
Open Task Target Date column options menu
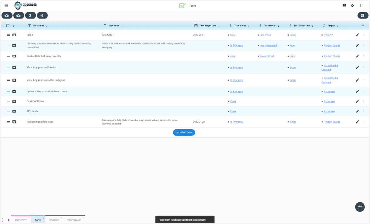pos(219,26)
